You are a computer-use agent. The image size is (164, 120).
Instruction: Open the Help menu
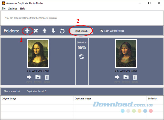pyautogui.click(x=23, y=8)
